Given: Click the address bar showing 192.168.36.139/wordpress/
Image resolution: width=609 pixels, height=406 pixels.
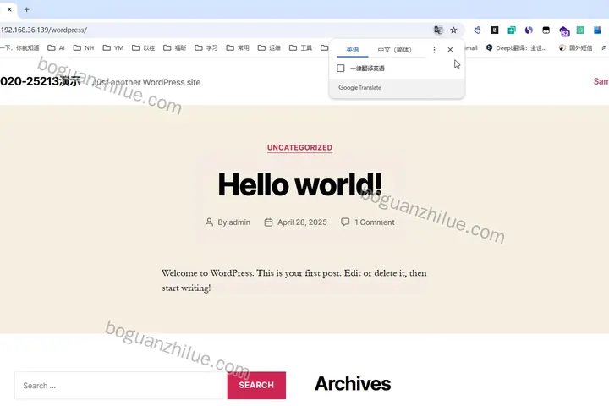Looking at the screenshot, I should [214, 30].
